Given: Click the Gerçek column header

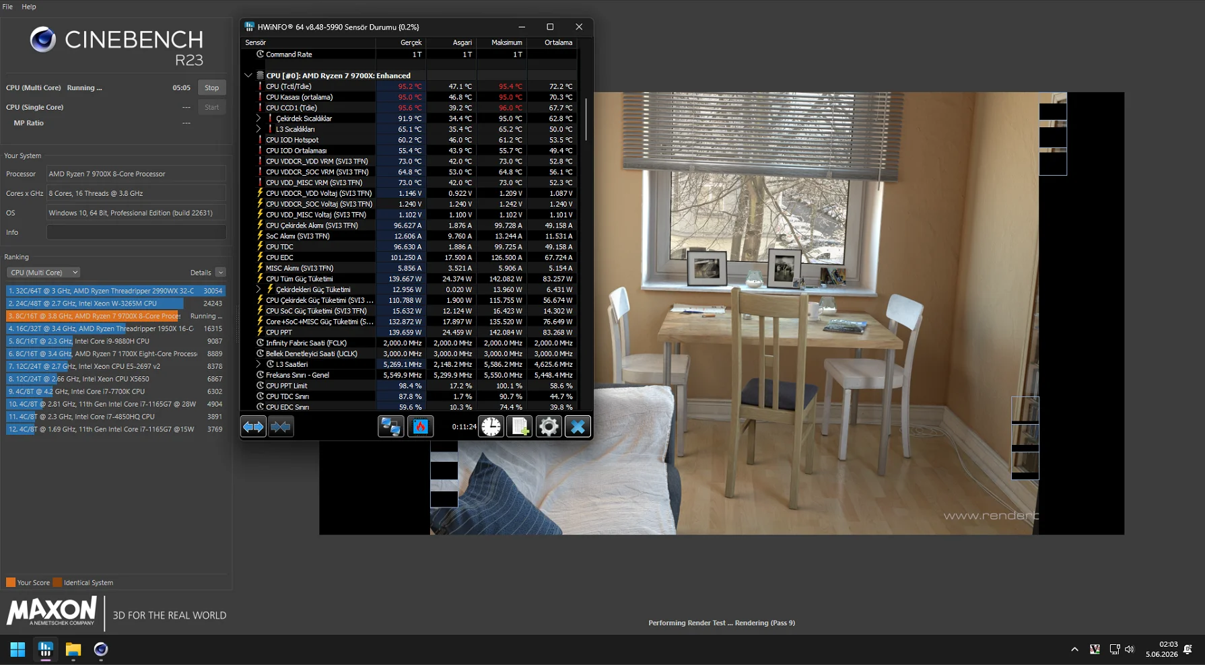Looking at the screenshot, I should coord(401,42).
